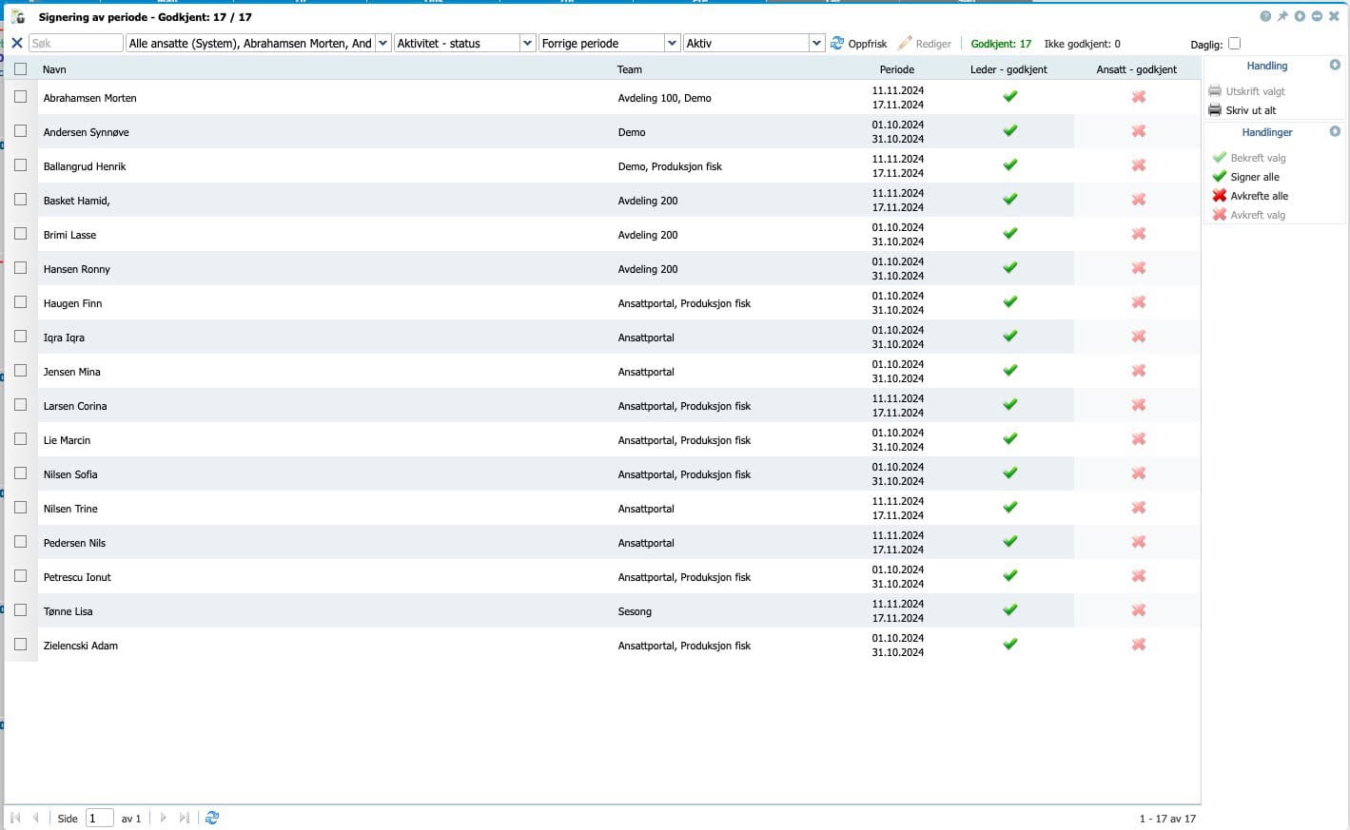Sort by Ansatt - godkjent column header
The image size is (1350, 830).
1137,69
